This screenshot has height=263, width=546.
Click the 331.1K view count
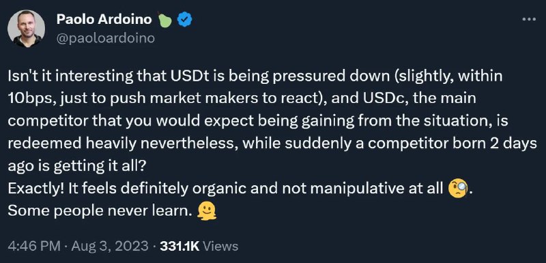[179, 247]
